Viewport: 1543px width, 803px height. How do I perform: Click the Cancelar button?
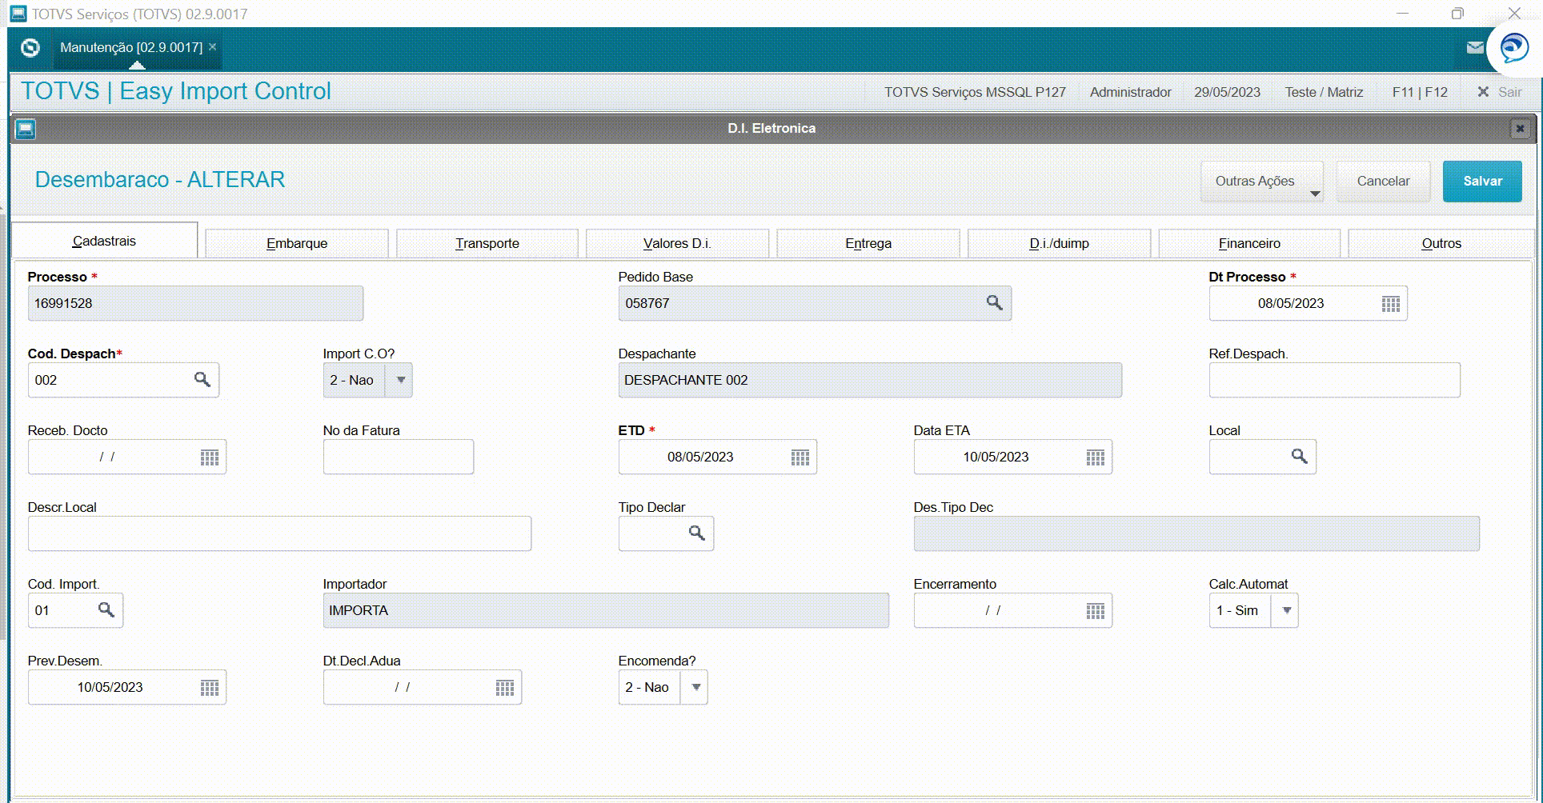pos(1384,182)
